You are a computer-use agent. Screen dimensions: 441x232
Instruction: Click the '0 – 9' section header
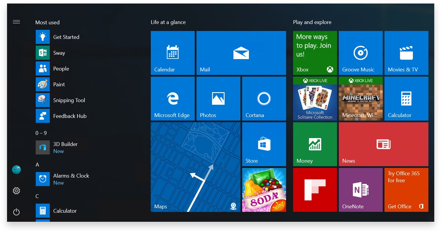[x=41, y=133]
